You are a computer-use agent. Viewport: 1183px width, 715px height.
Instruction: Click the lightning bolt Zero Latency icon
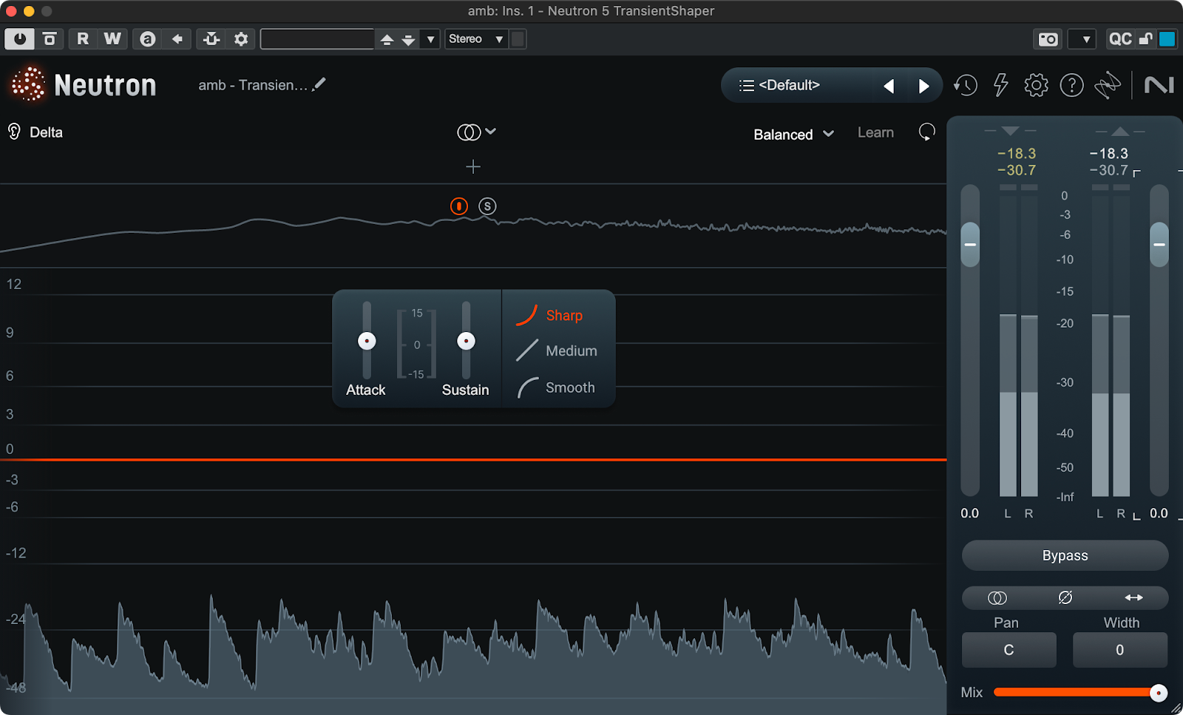click(1000, 86)
